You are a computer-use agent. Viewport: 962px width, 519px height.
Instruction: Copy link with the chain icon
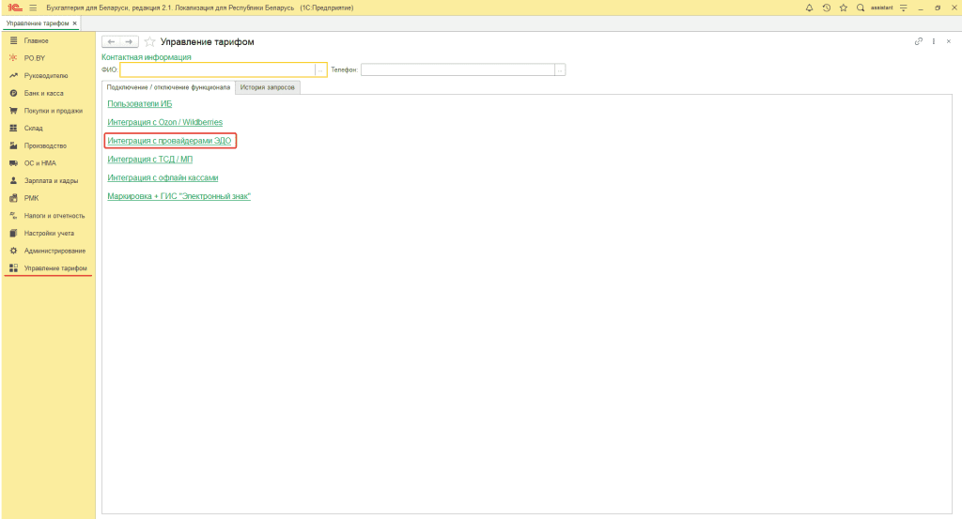point(919,41)
